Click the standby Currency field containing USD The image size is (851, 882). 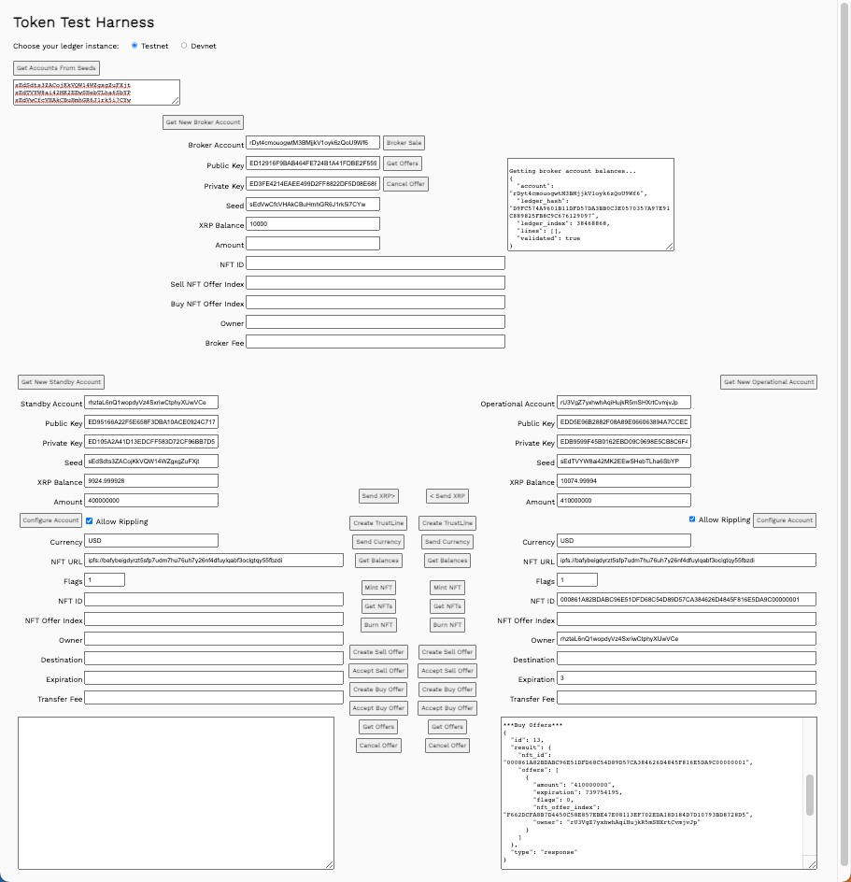(150, 540)
